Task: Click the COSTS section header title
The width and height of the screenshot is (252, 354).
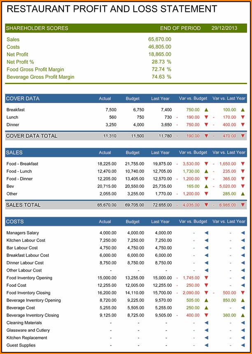Action: pos(15,222)
